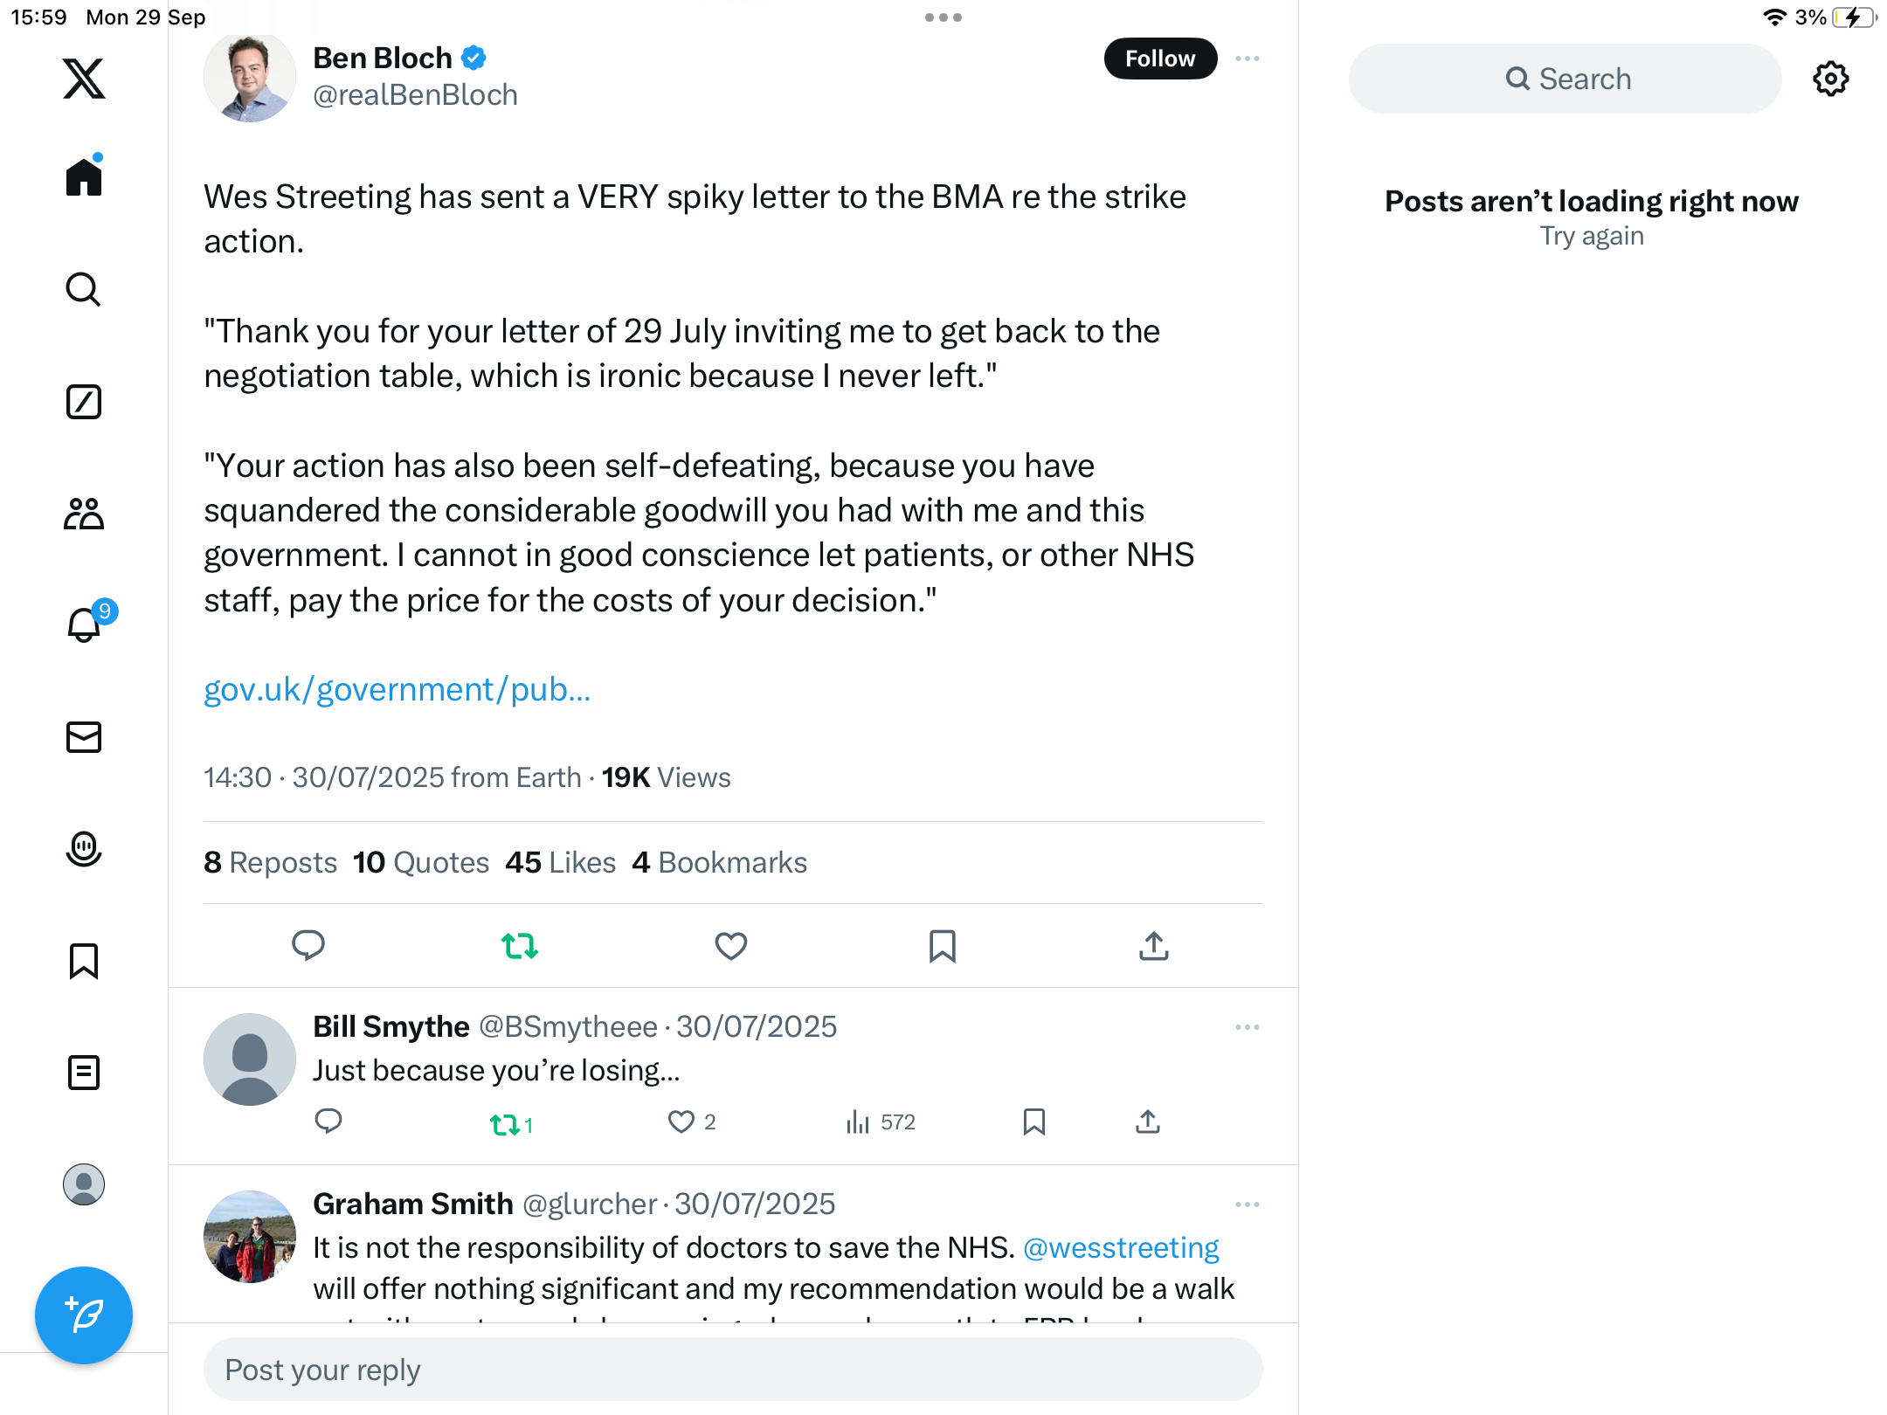Click the Post your reply field
The image size is (1887, 1415).
coord(732,1370)
